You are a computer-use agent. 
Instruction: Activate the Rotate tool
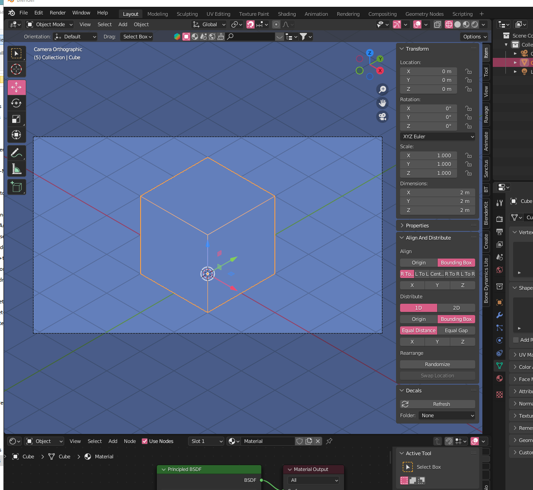pyautogui.click(x=16, y=103)
